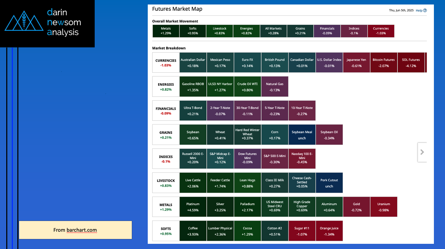Select the LIVESTOCK category label
The width and height of the screenshot is (445, 249).
click(x=166, y=183)
